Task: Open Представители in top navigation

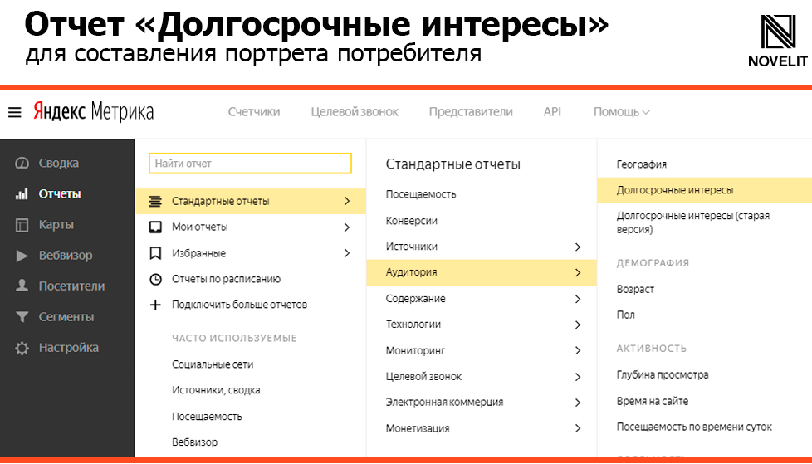Action: [x=471, y=112]
